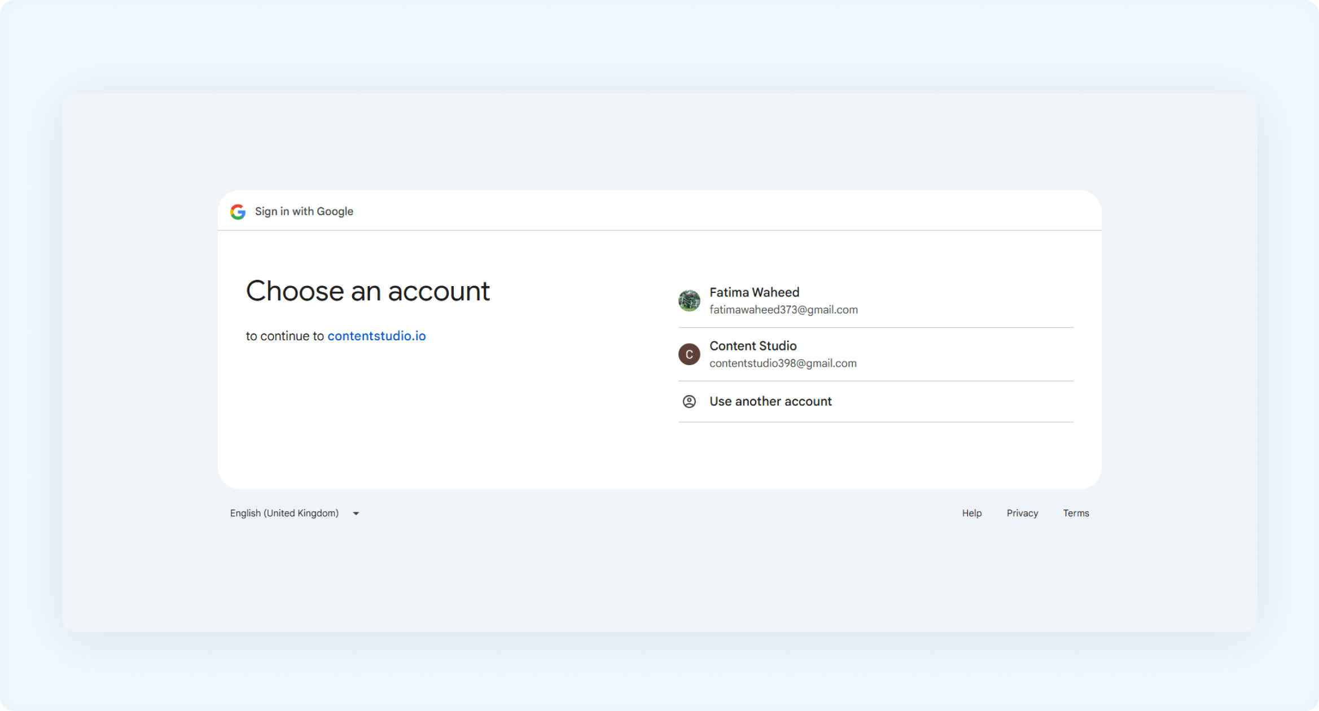Click Use another account
Image resolution: width=1319 pixels, height=711 pixels.
pyautogui.click(x=875, y=402)
